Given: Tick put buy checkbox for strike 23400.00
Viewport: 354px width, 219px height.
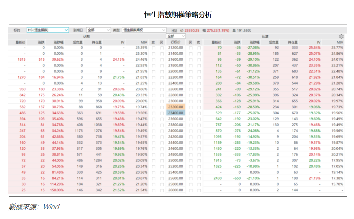Looking at the screenshot, I should click(191, 113).
